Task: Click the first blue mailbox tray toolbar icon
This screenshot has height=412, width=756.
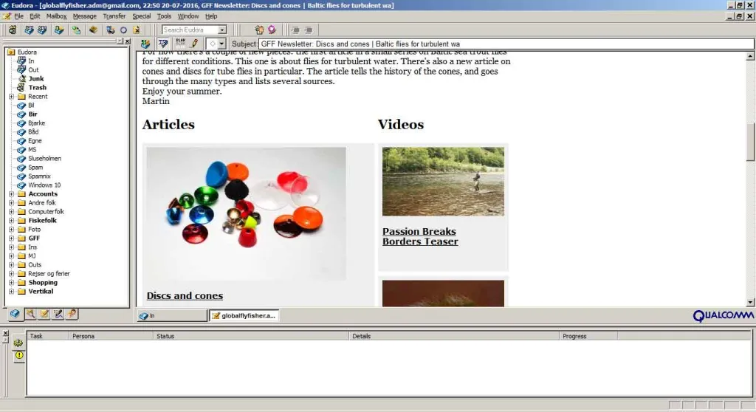Action: tap(29, 30)
